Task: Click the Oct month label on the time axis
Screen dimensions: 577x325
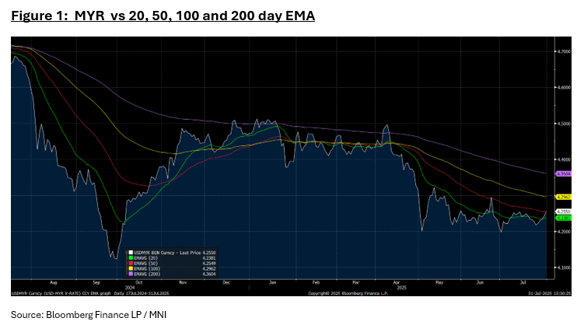Action: tap(138, 283)
